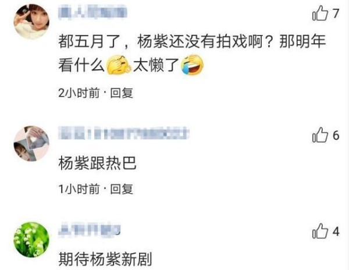This screenshot has height=270, width=349.
Task: Click the facepalm emoji in first comment
Action: point(119,65)
